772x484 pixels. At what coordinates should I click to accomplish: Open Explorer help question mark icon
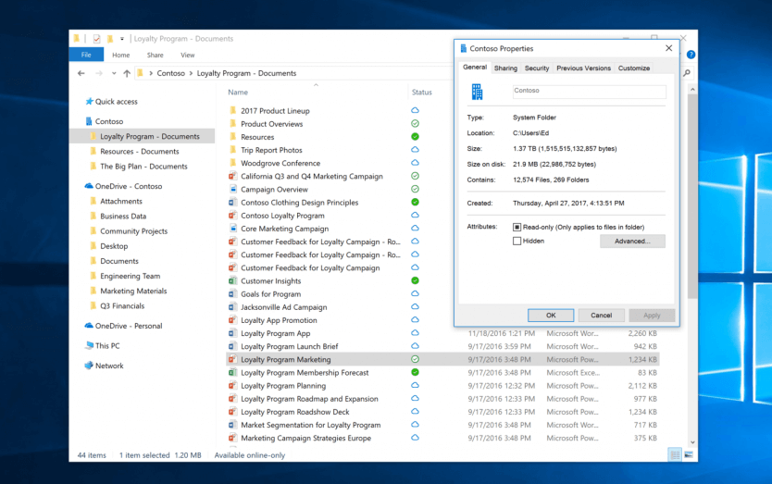691,55
